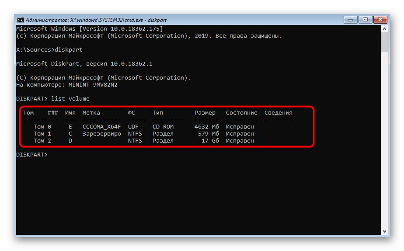
Task: Click the last DISKPART> prompt
Action: [32, 155]
